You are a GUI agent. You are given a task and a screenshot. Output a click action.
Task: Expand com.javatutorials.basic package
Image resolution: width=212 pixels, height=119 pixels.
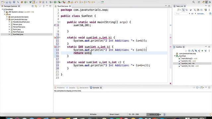pos(7,17)
